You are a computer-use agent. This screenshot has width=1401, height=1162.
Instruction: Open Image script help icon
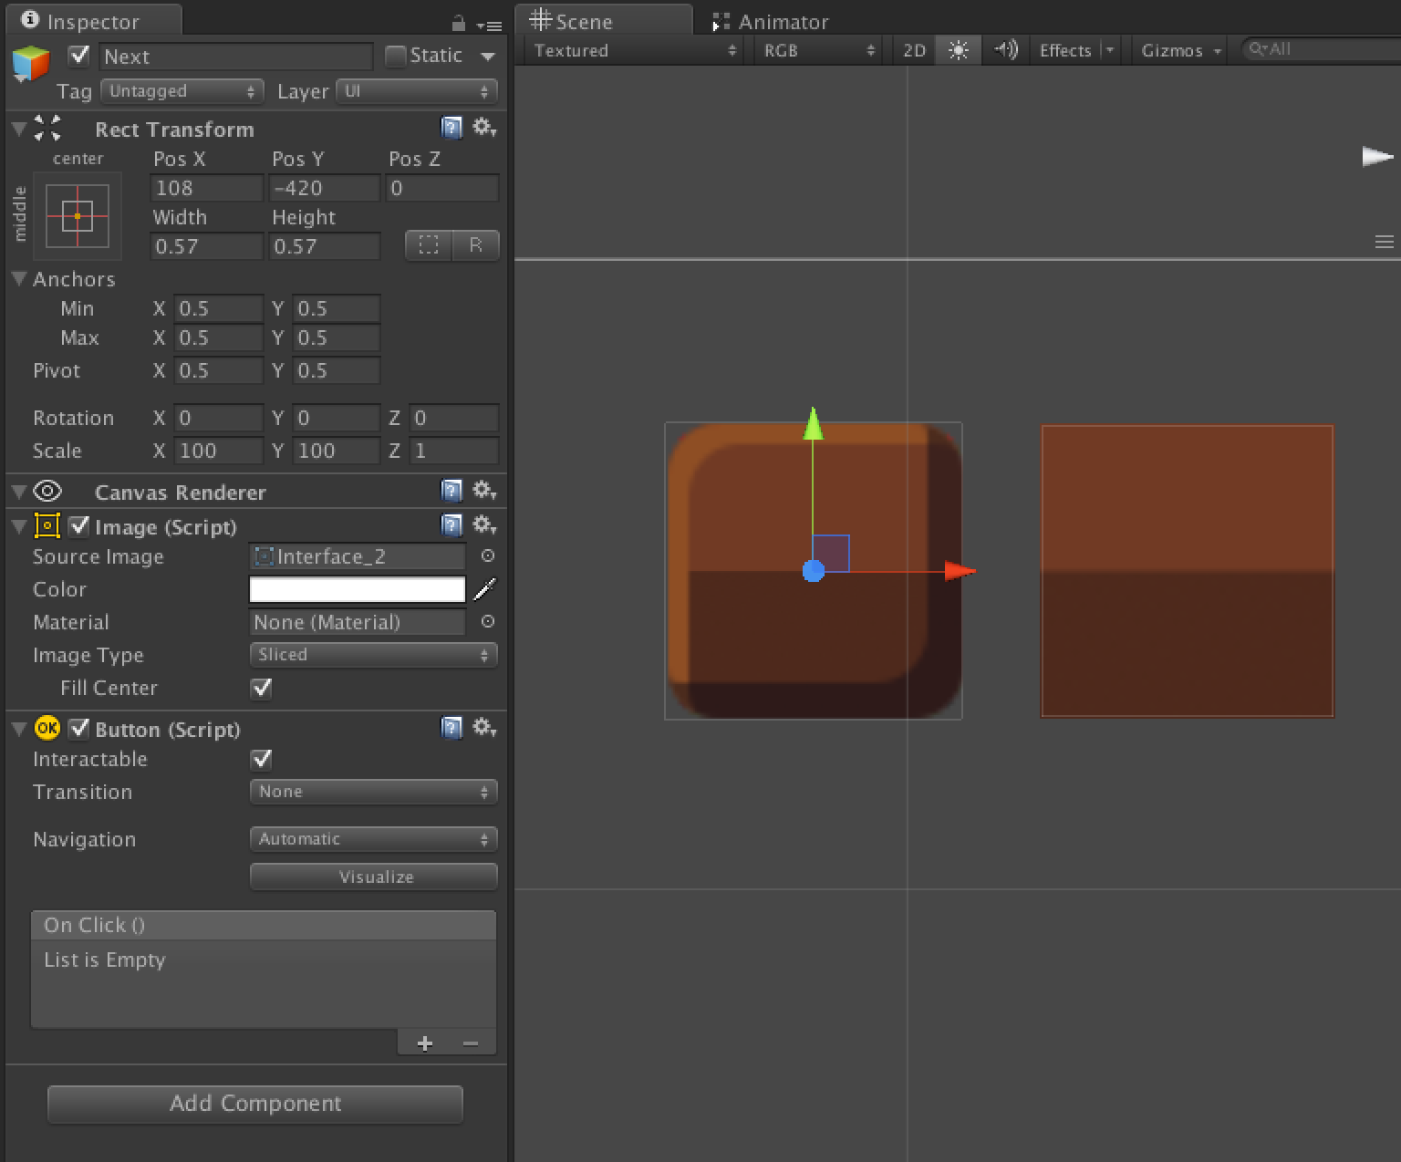tap(451, 525)
